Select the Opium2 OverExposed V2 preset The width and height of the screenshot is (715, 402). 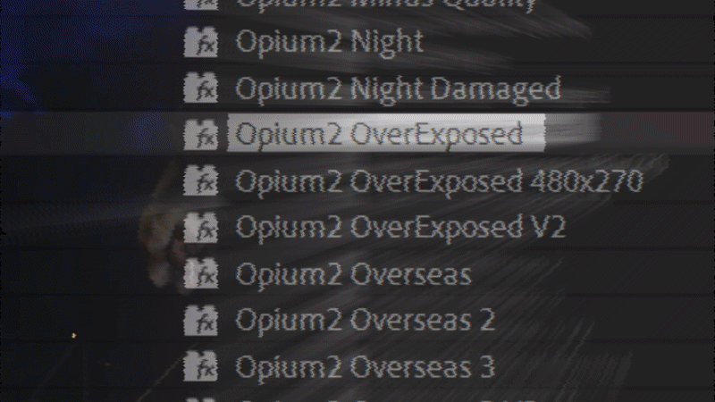[x=400, y=228]
